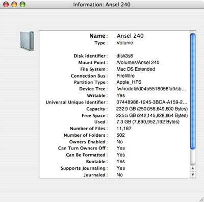Click the 'Disk Identifier :' label
Image resolution: width=204 pixels, height=202 pixels.
tap(91, 56)
